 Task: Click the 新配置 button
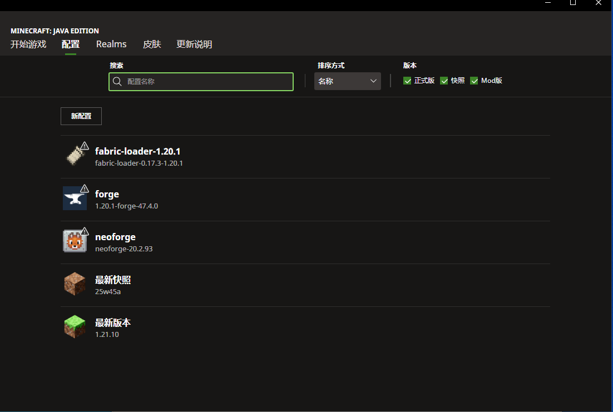(x=81, y=116)
